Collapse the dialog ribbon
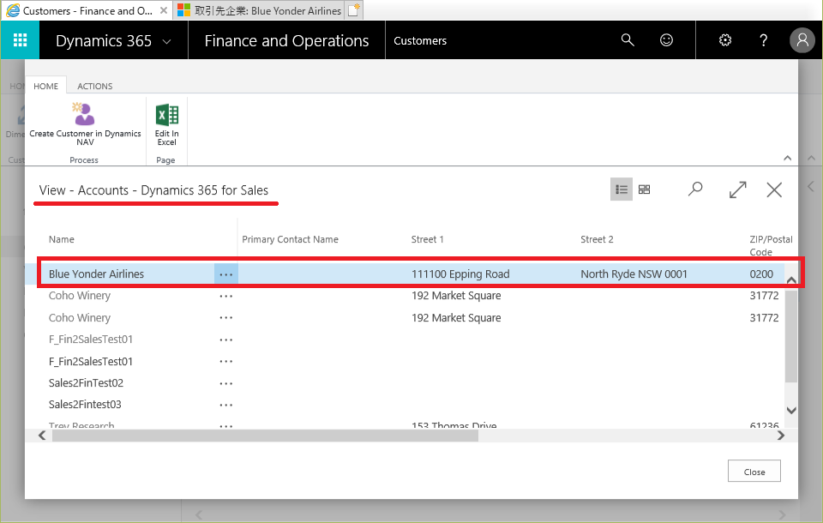 (787, 158)
